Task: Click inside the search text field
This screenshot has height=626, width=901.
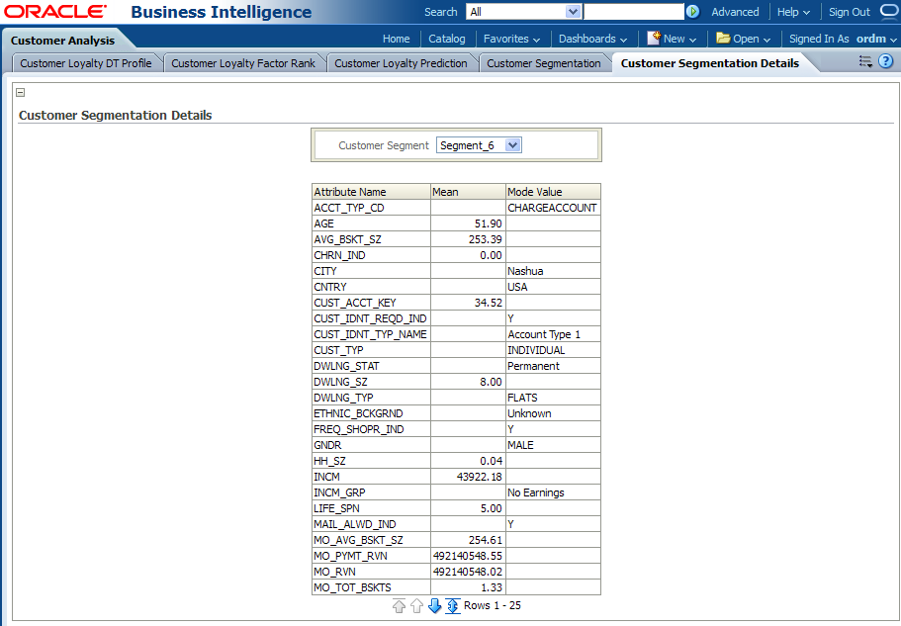Action: 633,12
